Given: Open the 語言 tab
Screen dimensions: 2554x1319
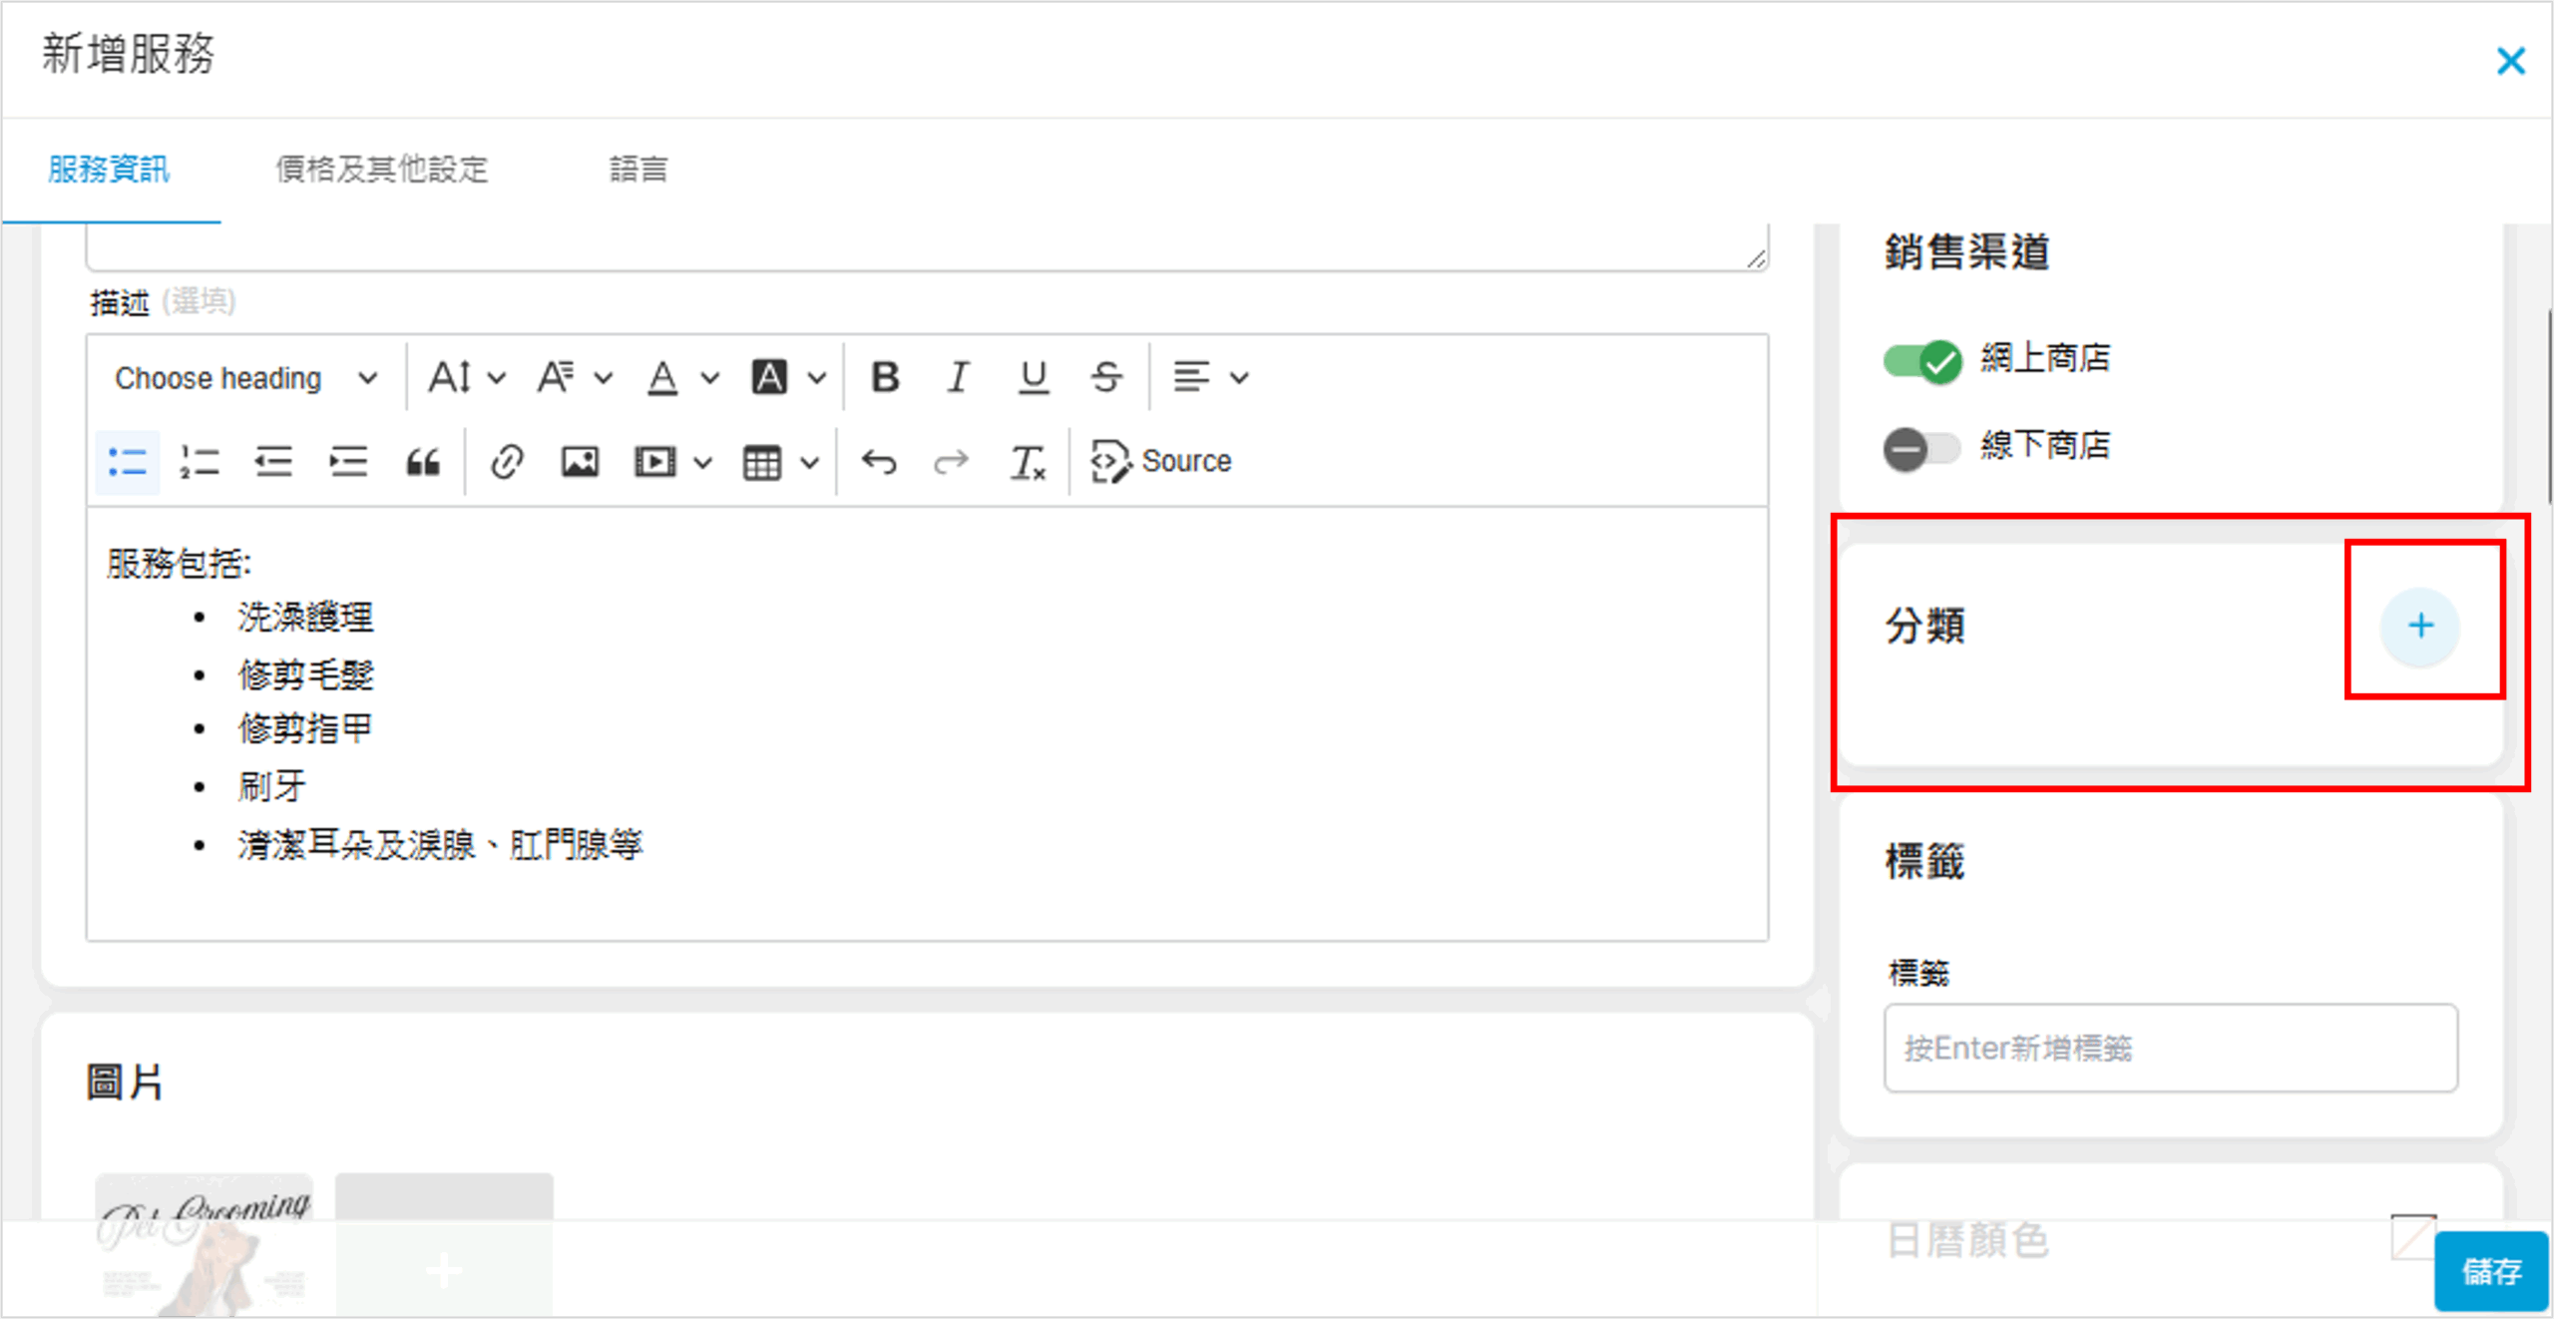Looking at the screenshot, I should pyautogui.click(x=638, y=170).
